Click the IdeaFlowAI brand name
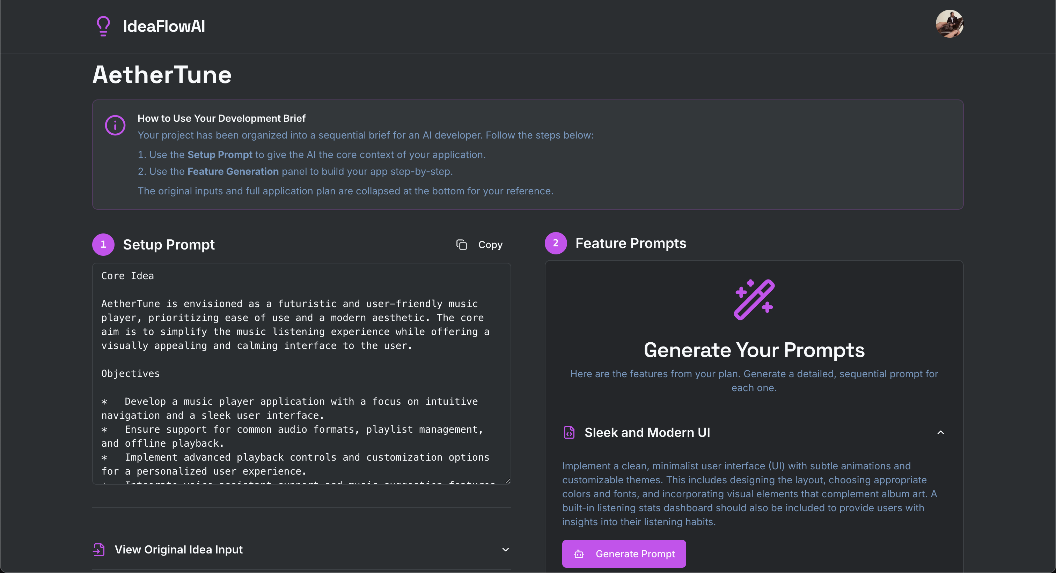The height and width of the screenshot is (573, 1056). coord(164,26)
